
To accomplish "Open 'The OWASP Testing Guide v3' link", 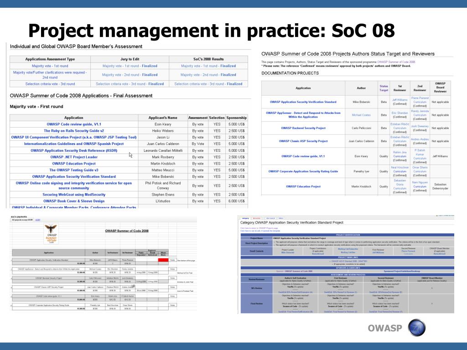I will coord(74,170).
